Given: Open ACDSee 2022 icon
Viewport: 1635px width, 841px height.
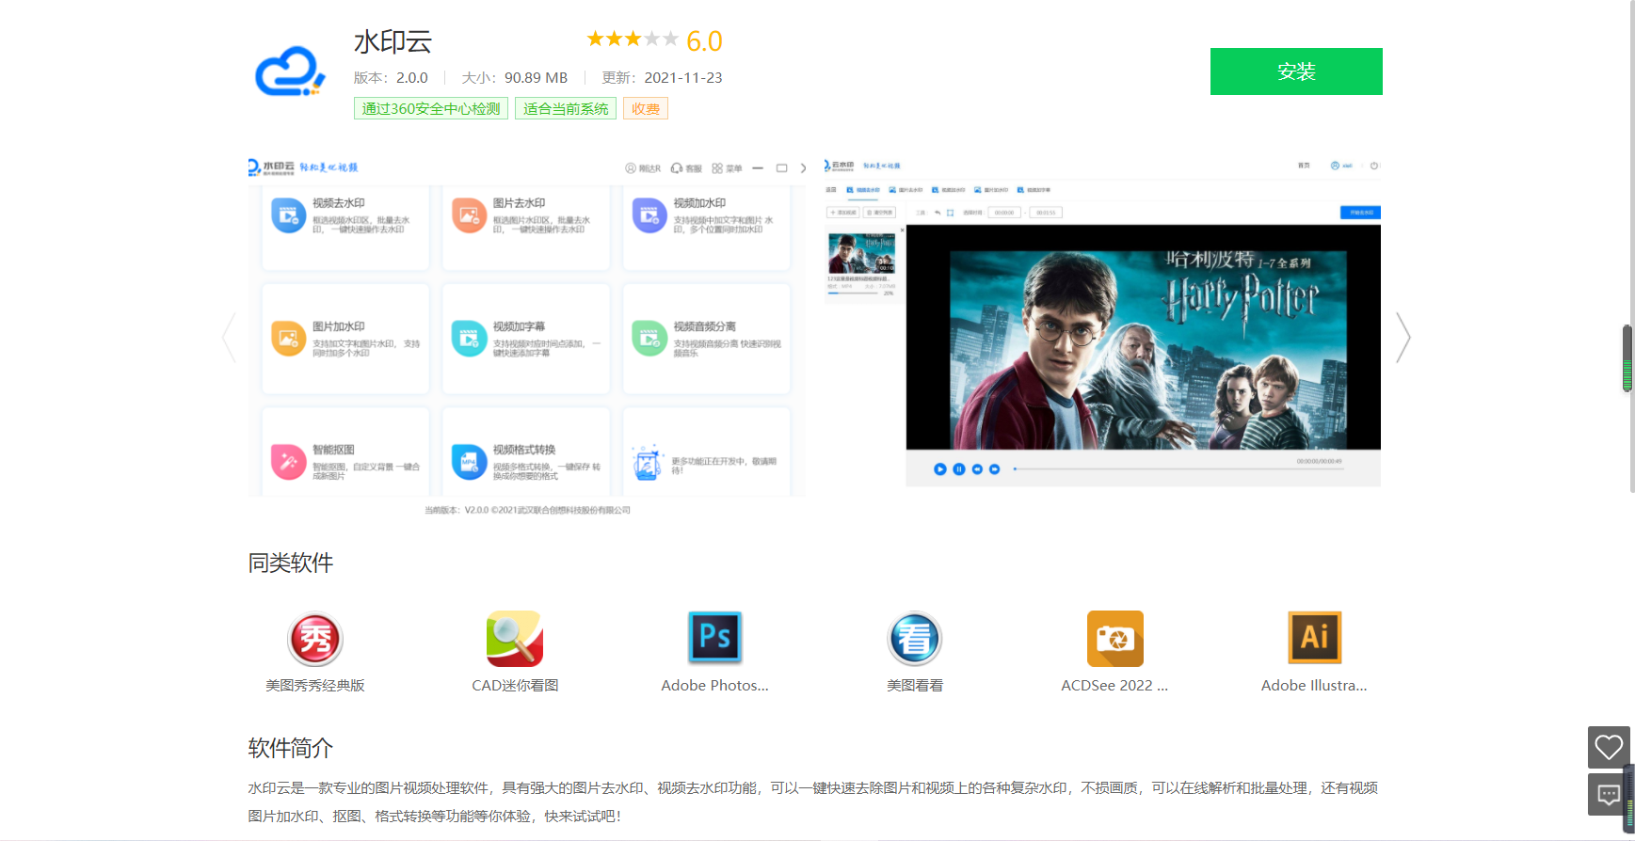Looking at the screenshot, I should point(1115,639).
